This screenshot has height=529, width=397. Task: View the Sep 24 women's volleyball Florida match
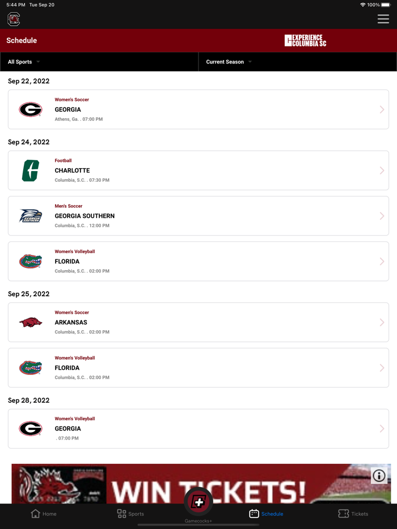tap(198, 261)
